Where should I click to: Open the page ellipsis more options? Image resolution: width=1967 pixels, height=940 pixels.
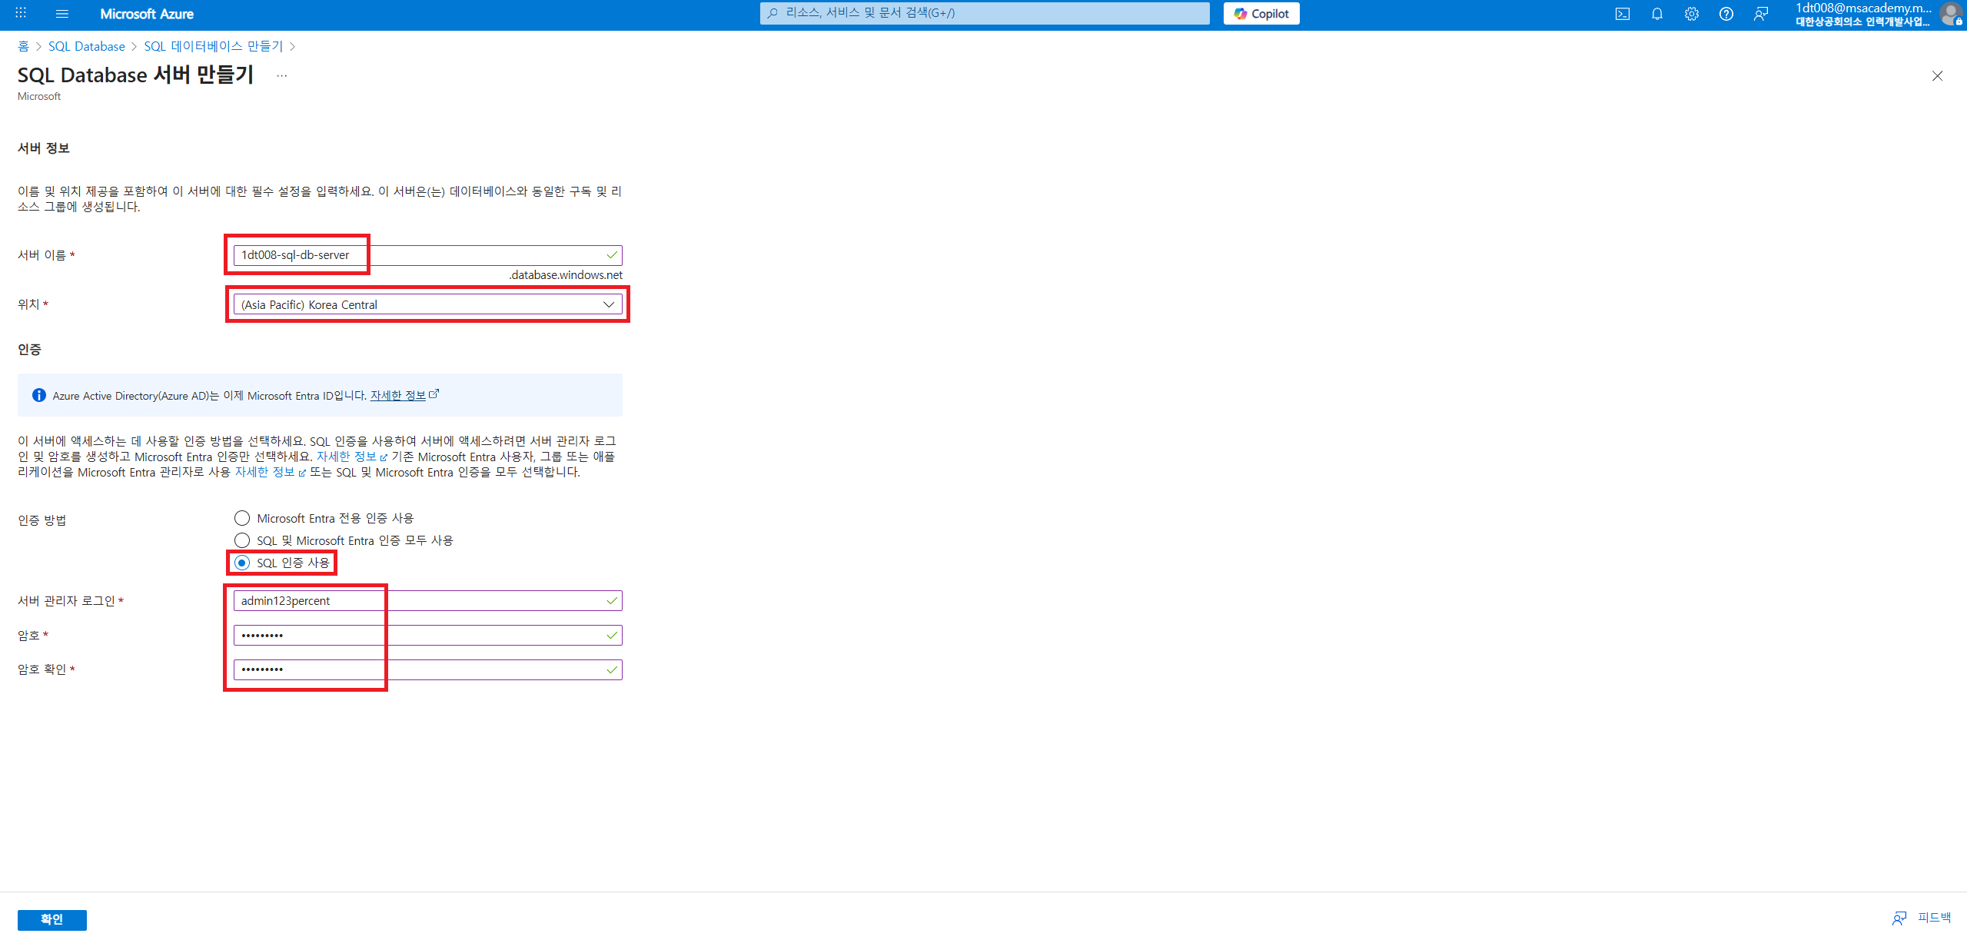[x=282, y=75]
